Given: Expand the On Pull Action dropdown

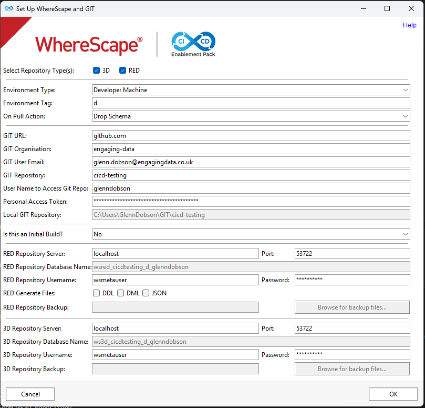Looking at the screenshot, I should coord(251,116).
